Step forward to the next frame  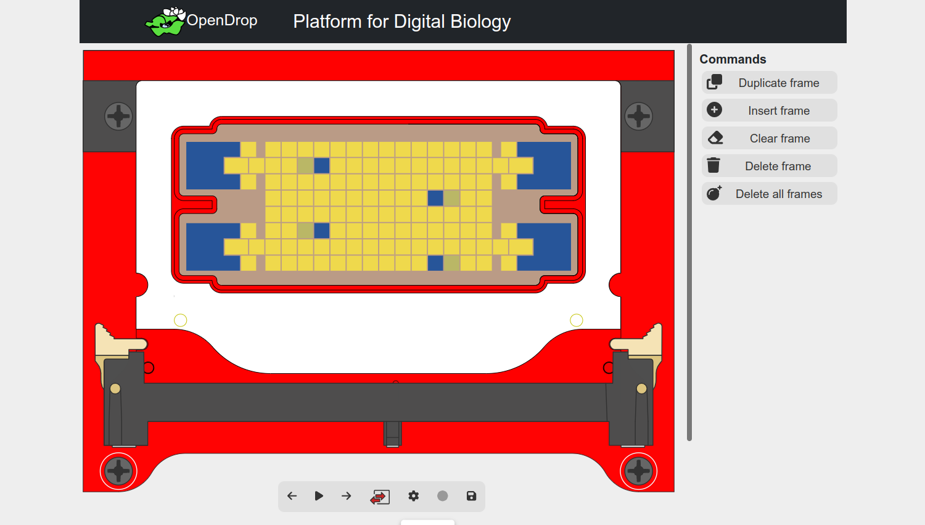coord(346,495)
